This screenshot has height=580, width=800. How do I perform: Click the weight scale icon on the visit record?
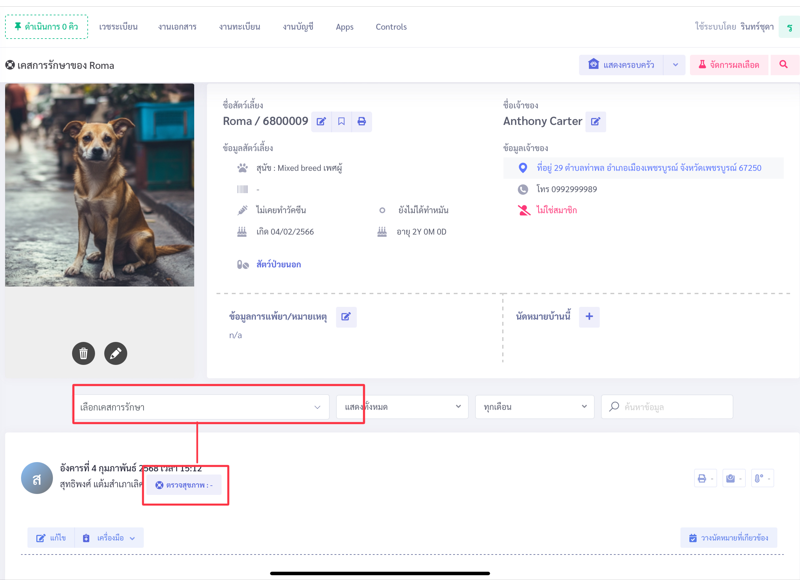click(730, 478)
